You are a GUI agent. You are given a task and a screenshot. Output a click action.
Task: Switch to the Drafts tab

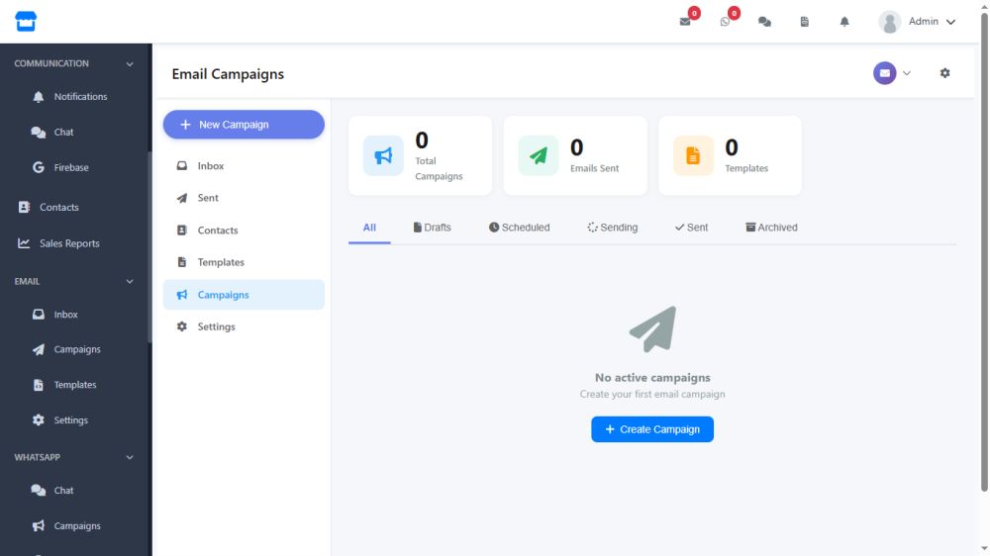(x=433, y=228)
